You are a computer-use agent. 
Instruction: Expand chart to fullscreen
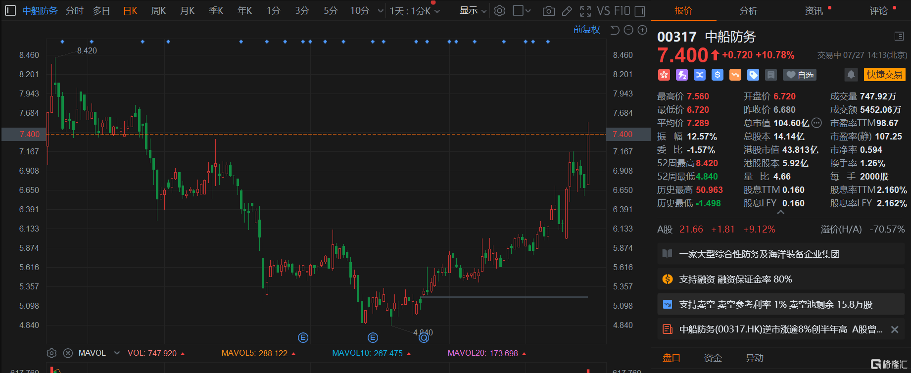[585, 11]
